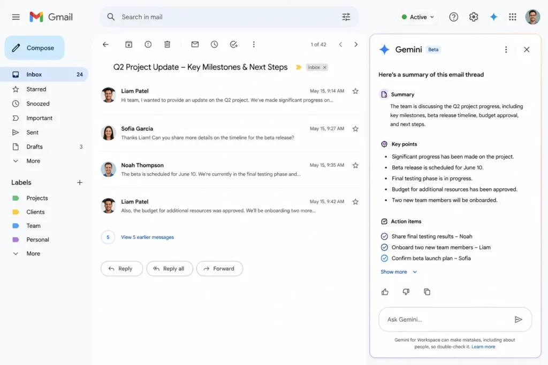Image resolution: width=548 pixels, height=365 pixels.
Task: Toggle the yellow importance marker by subject
Action: tap(298, 67)
